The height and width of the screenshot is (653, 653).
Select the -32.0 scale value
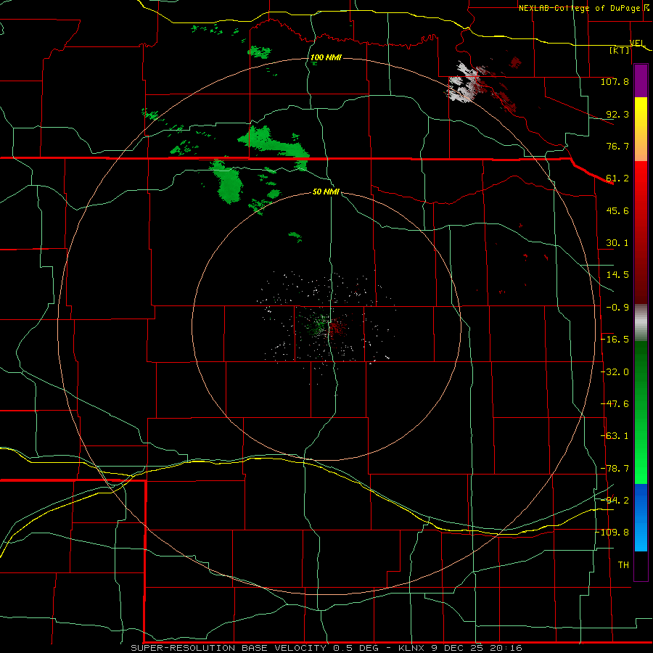click(615, 372)
